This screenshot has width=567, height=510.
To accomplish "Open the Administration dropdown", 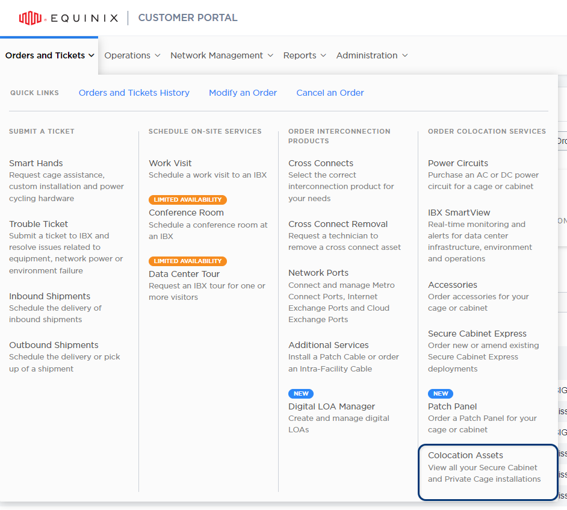I will [x=372, y=55].
